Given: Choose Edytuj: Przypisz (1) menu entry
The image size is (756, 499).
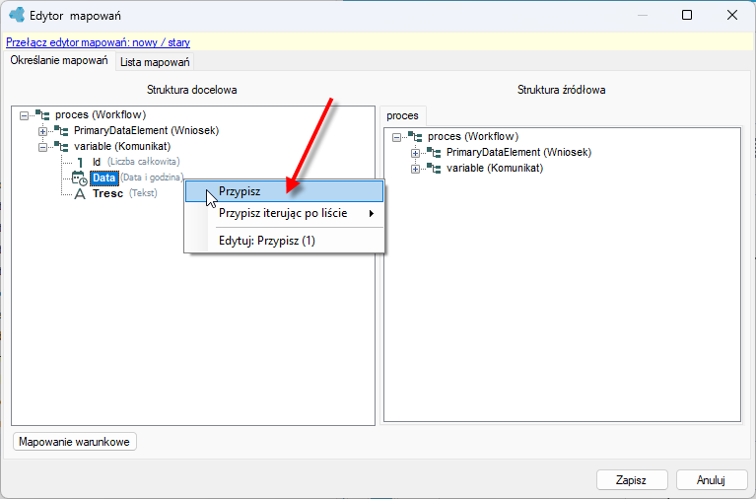Looking at the screenshot, I should (x=285, y=241).
